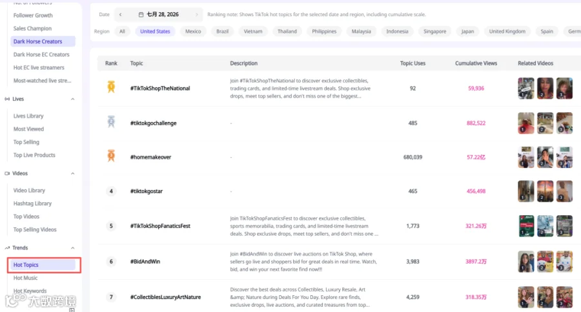Select the Mexico region filter
The width and height of the screenshot is (581, 312).
(x=193, y=32)
